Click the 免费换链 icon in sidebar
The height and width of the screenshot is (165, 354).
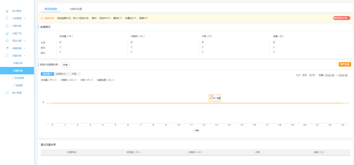7,48
